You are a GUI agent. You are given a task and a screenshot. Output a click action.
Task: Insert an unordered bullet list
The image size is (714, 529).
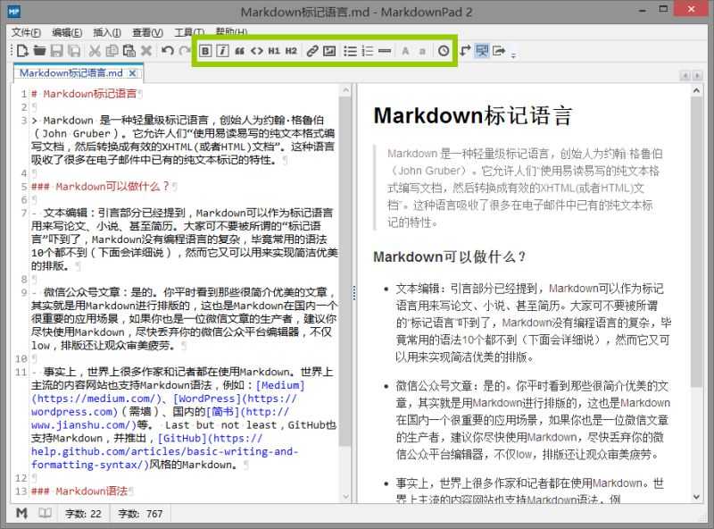(x=350, y=51)
